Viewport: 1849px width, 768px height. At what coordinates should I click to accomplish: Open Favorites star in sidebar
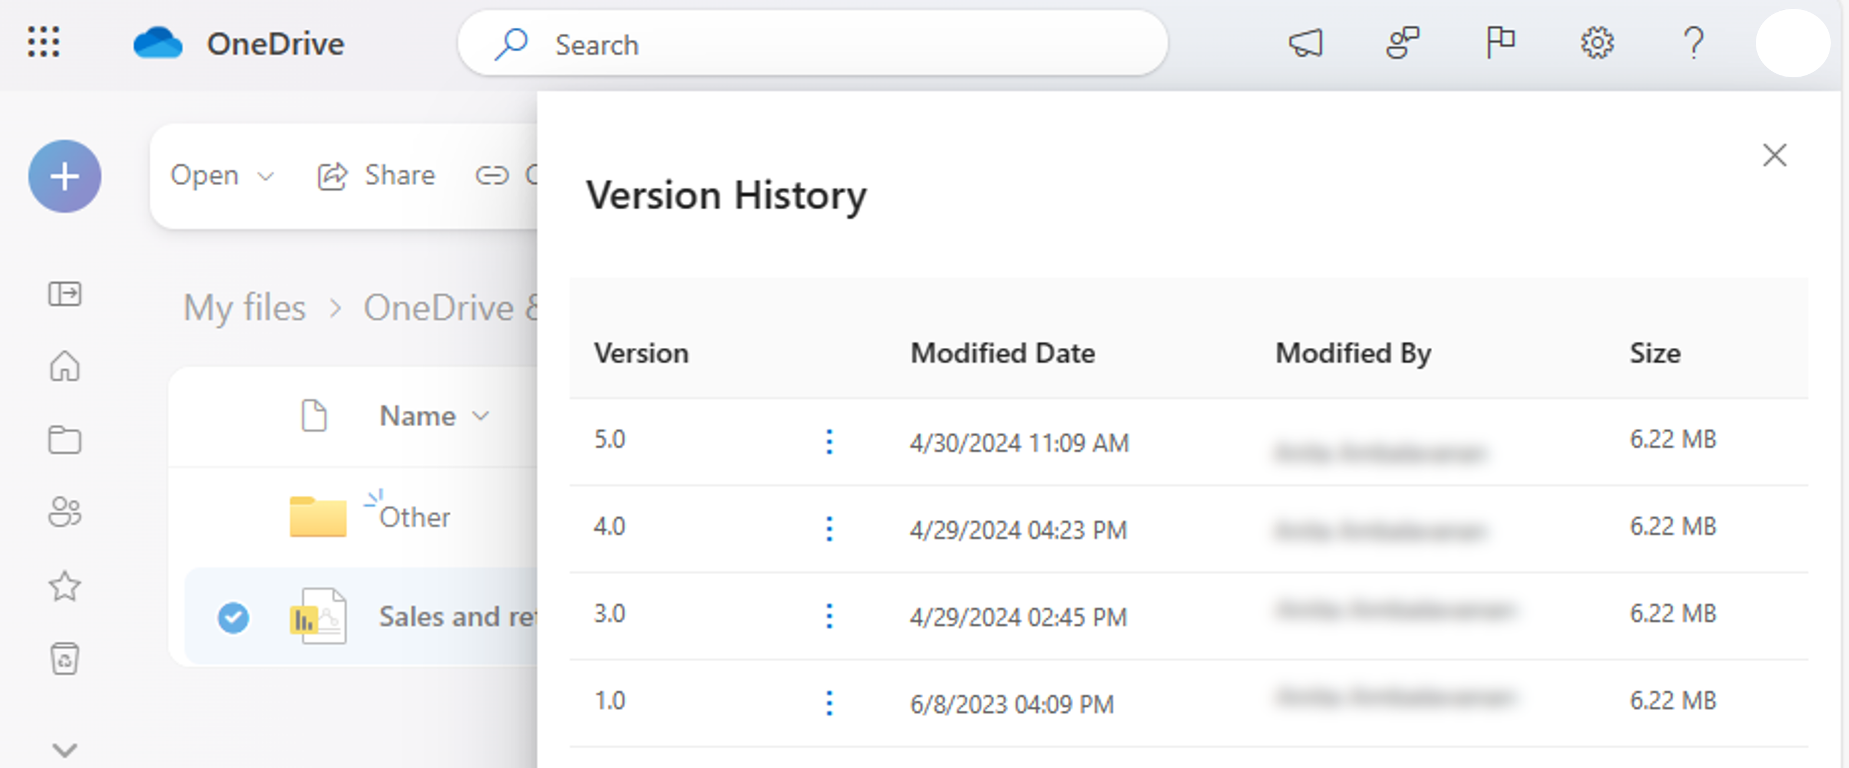tap(65, 586)
